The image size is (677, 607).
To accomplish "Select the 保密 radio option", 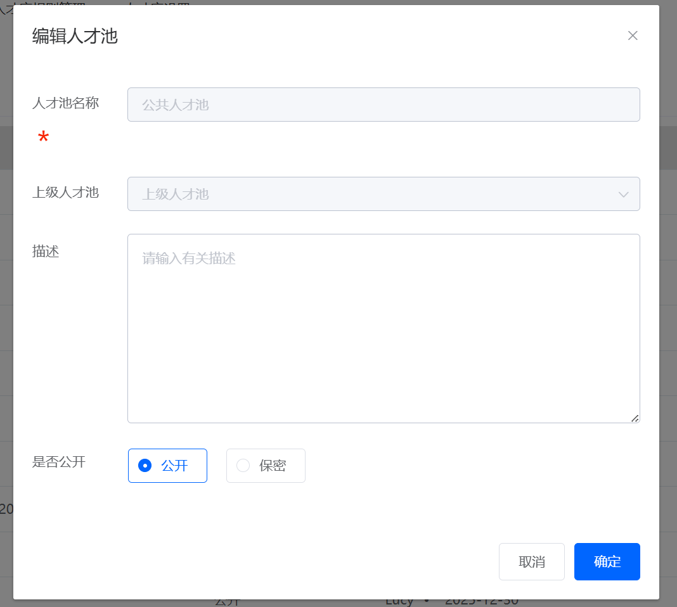I will point(266,466).
